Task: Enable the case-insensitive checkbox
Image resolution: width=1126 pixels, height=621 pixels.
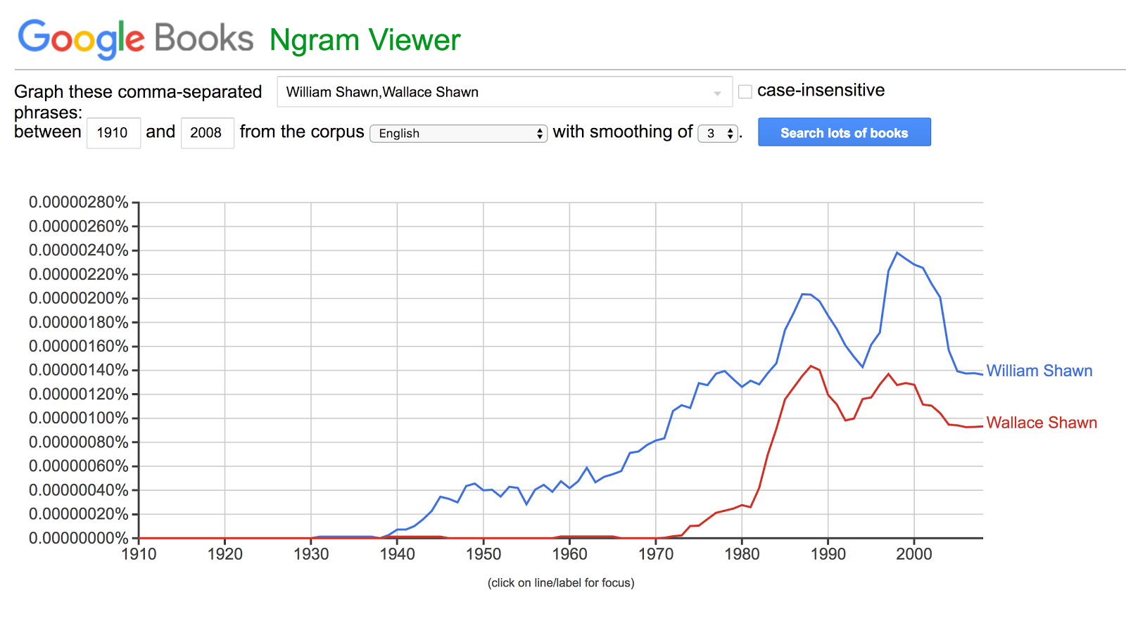Action: [745, 91]
